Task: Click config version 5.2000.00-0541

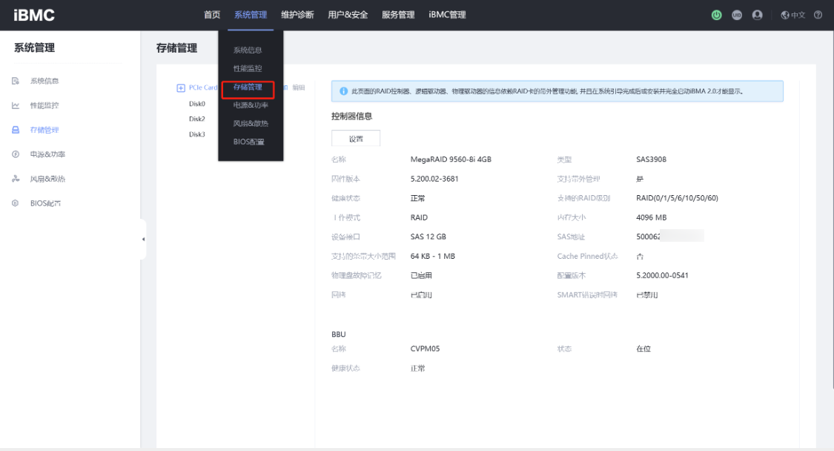Action: pos(662,275)
